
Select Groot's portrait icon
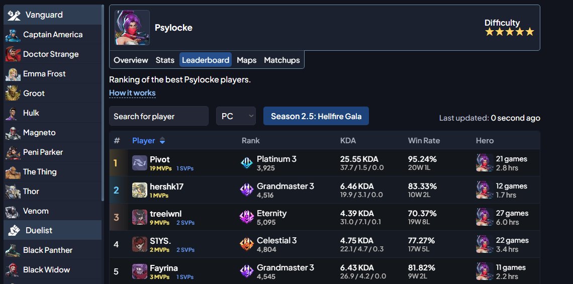pyautogui.click(x=13, y=93)
